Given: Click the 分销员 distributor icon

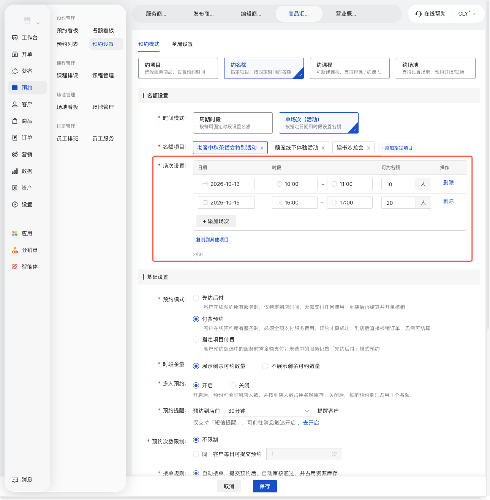Looking at the screenshot, I should tap(15, 250).
